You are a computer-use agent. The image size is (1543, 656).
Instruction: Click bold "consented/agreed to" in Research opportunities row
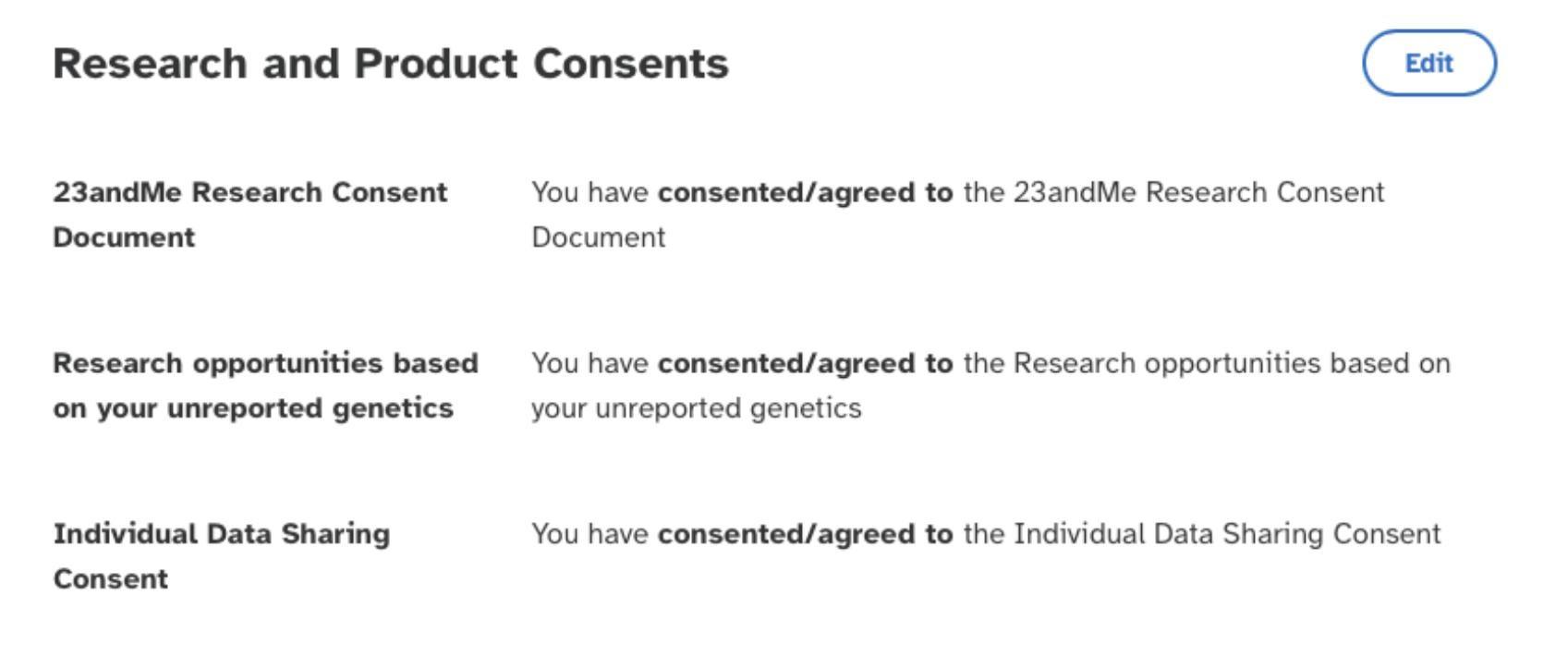pyautogui.click(x=805, y=363)
